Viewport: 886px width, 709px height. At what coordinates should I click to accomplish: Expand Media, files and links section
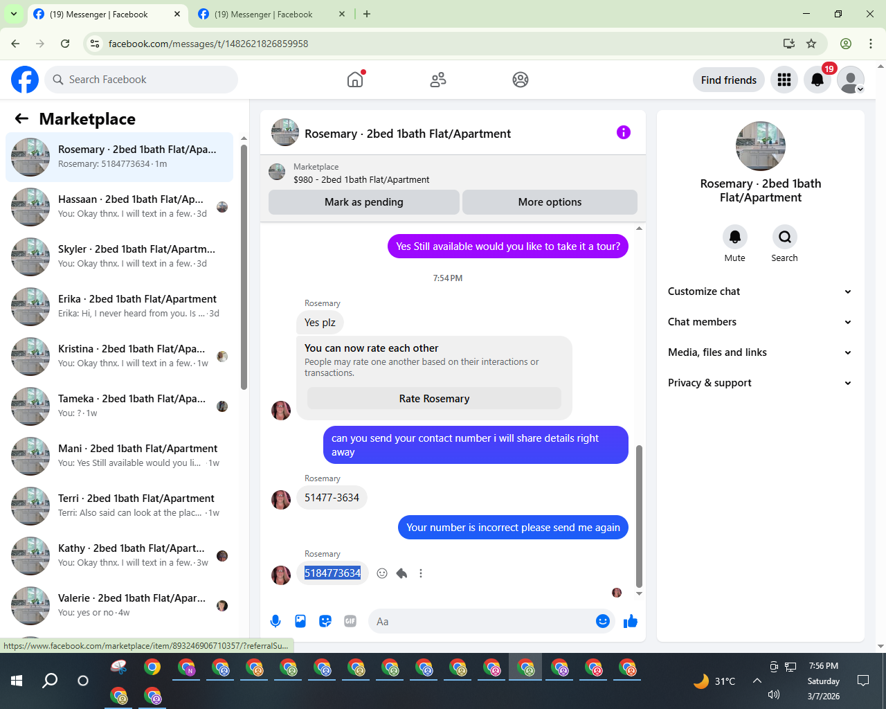(x=761, y=352)
